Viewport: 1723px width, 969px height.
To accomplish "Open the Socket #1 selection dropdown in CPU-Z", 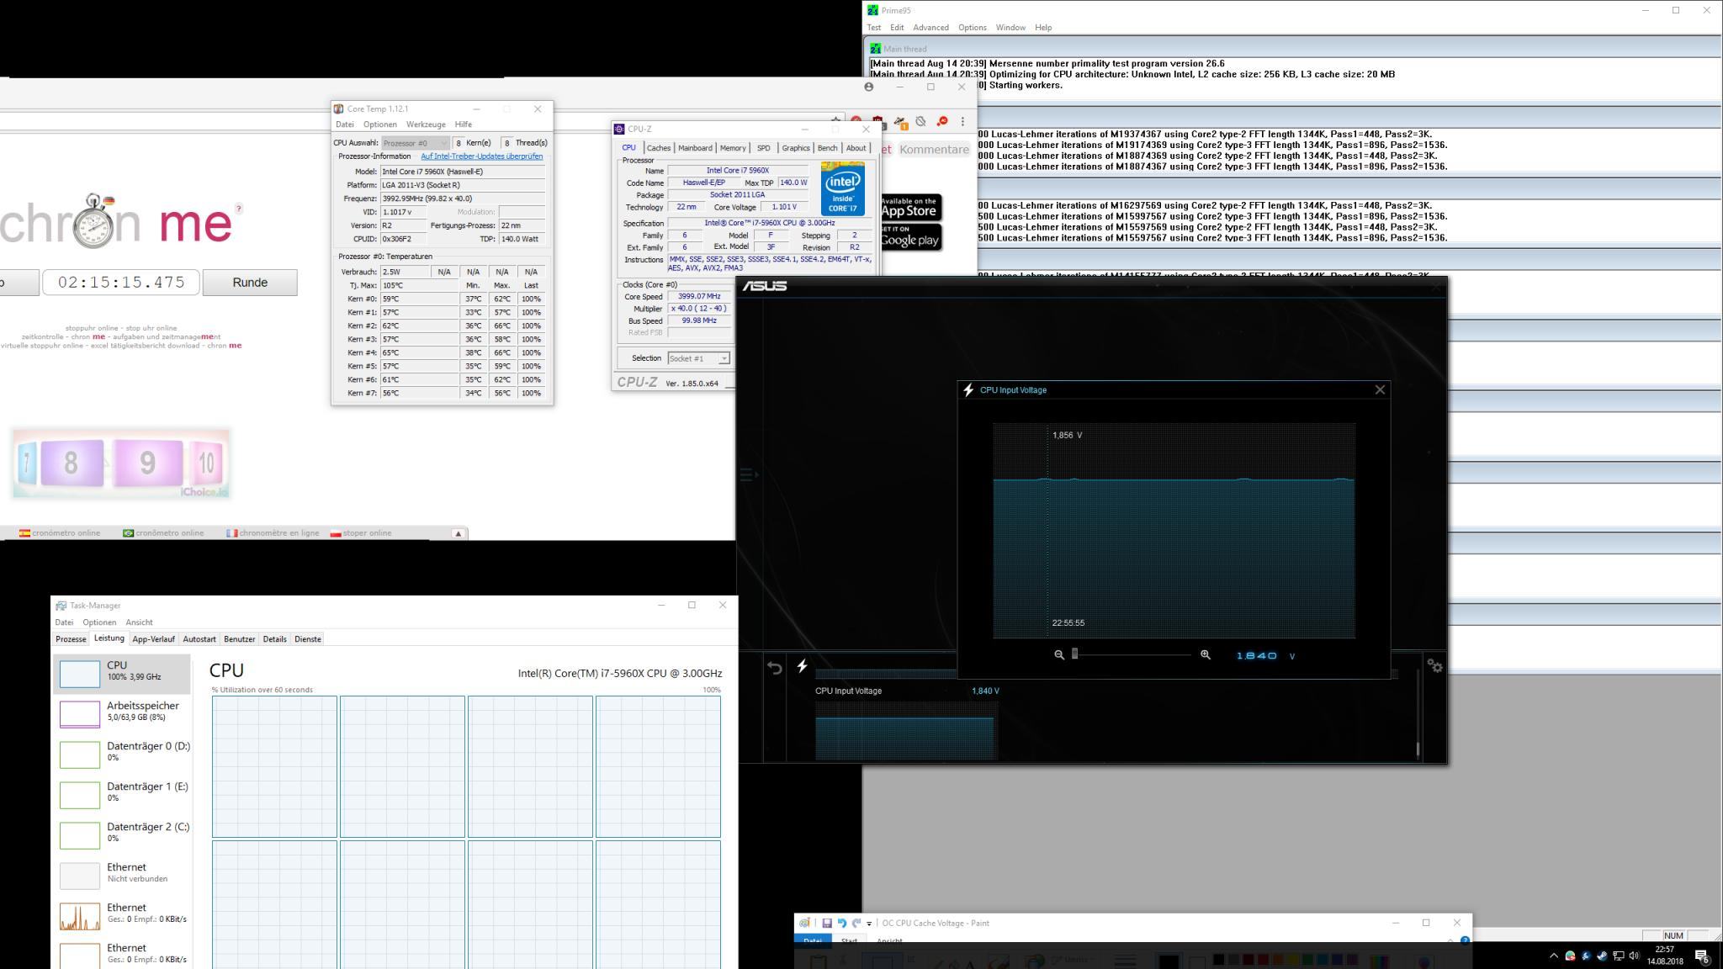I will click(x=698, y=358).
